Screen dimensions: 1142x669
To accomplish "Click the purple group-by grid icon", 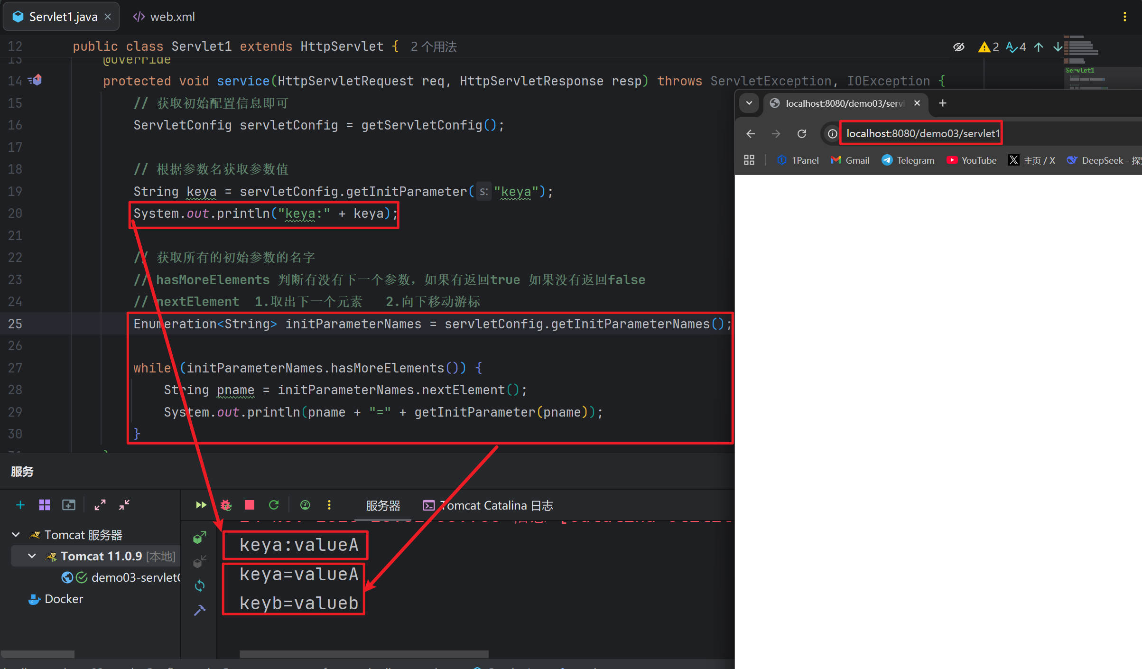I will pos(45,505).
